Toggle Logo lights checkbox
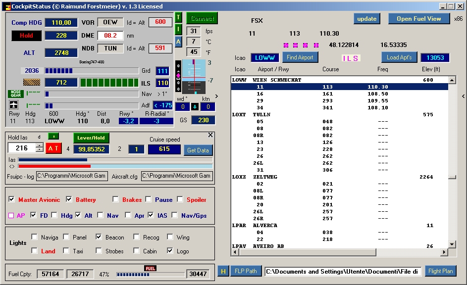 tap(170, 250)
